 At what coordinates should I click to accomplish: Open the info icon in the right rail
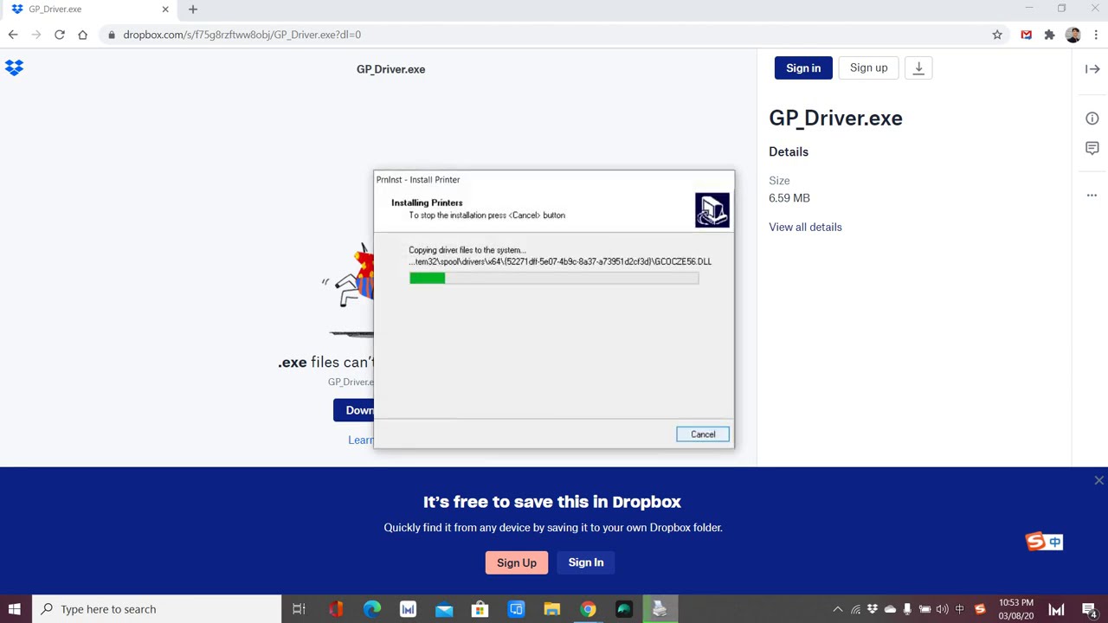tap(1092, 119)
